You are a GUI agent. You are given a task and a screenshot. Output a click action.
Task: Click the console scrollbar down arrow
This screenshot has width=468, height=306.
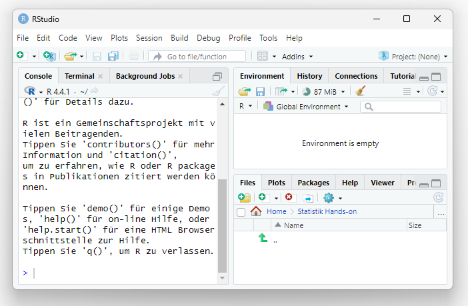[222, 278]
